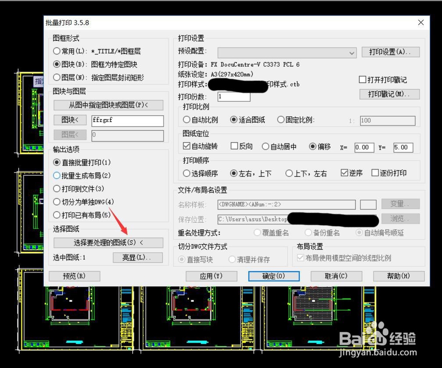
Task: Confirm with the 确定(O) button
Action: click(x=274, y=276)
